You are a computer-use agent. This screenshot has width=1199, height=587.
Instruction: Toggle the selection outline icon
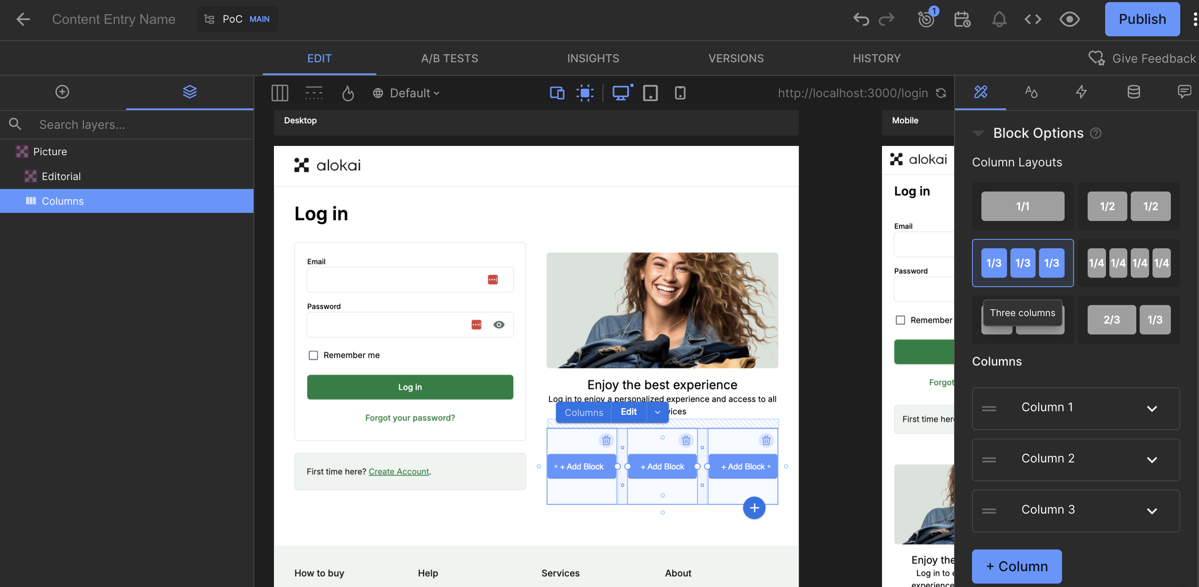[585, 93]
